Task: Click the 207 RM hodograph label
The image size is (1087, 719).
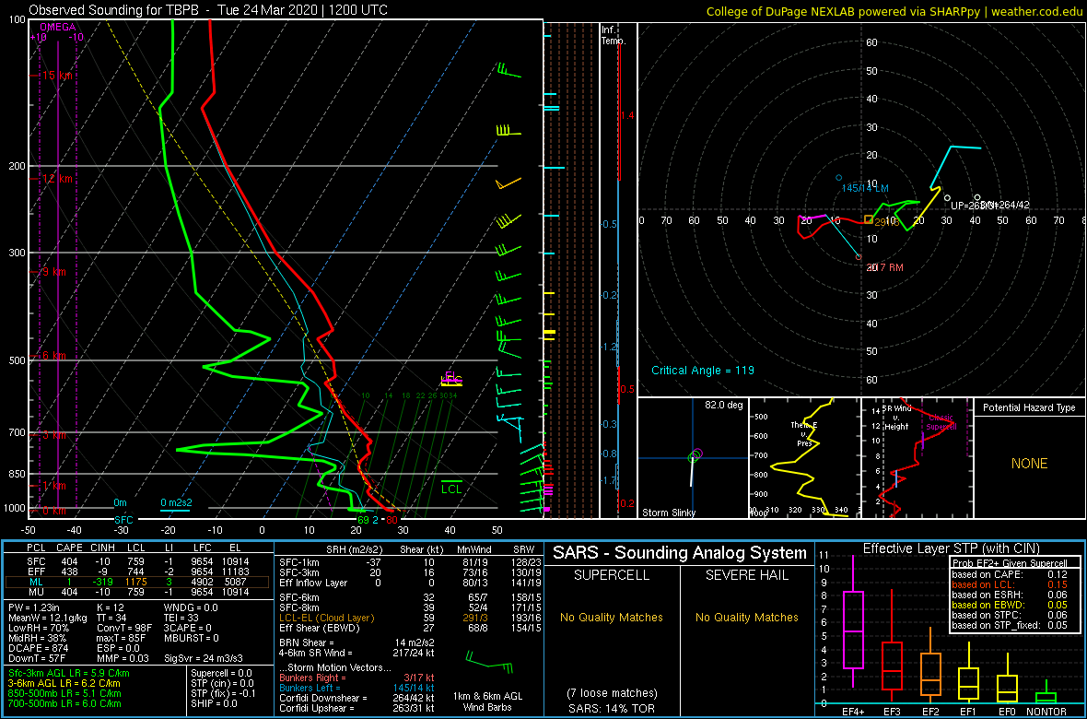Action: [886, 267]
